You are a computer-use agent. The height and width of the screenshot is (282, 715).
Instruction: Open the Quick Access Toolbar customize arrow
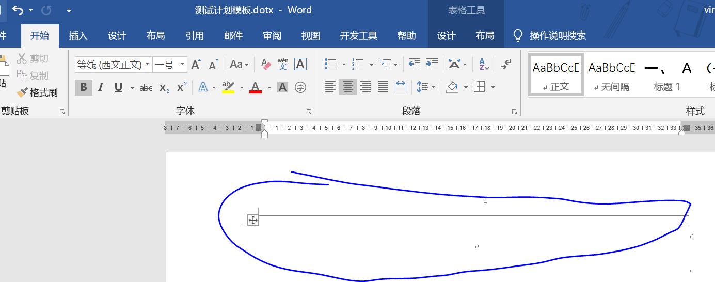[69, 10]
